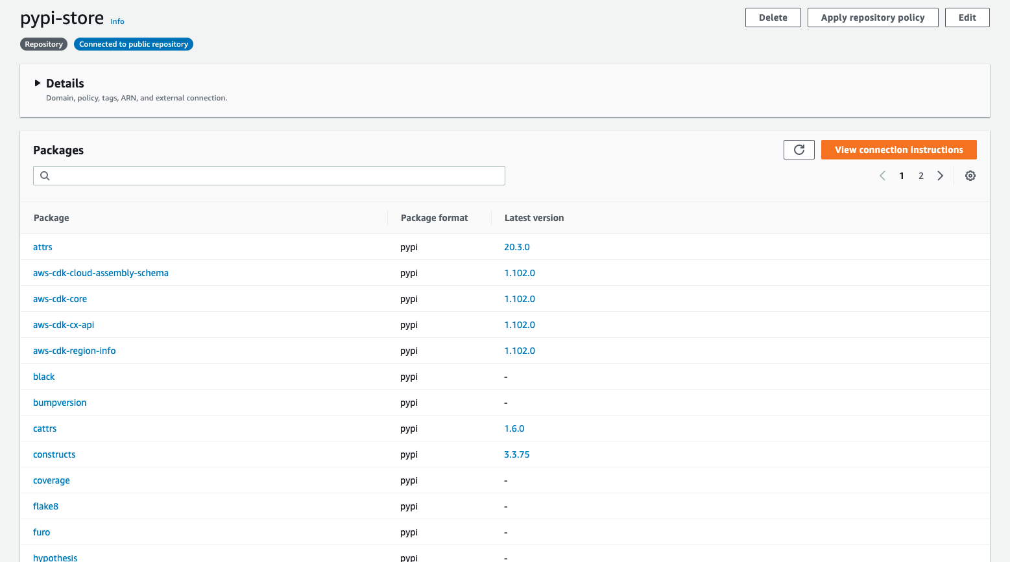Open version 1.102.0 of aws-cdk-cloud-assembly-schema
This screenshot has width=1010, height=562.
click(x=520, y=273)
